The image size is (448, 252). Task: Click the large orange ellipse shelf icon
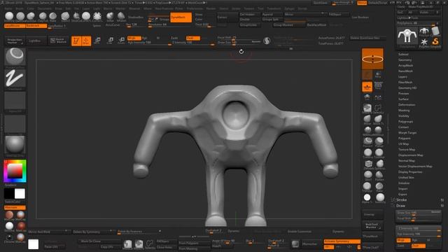[x=372, y=59]
